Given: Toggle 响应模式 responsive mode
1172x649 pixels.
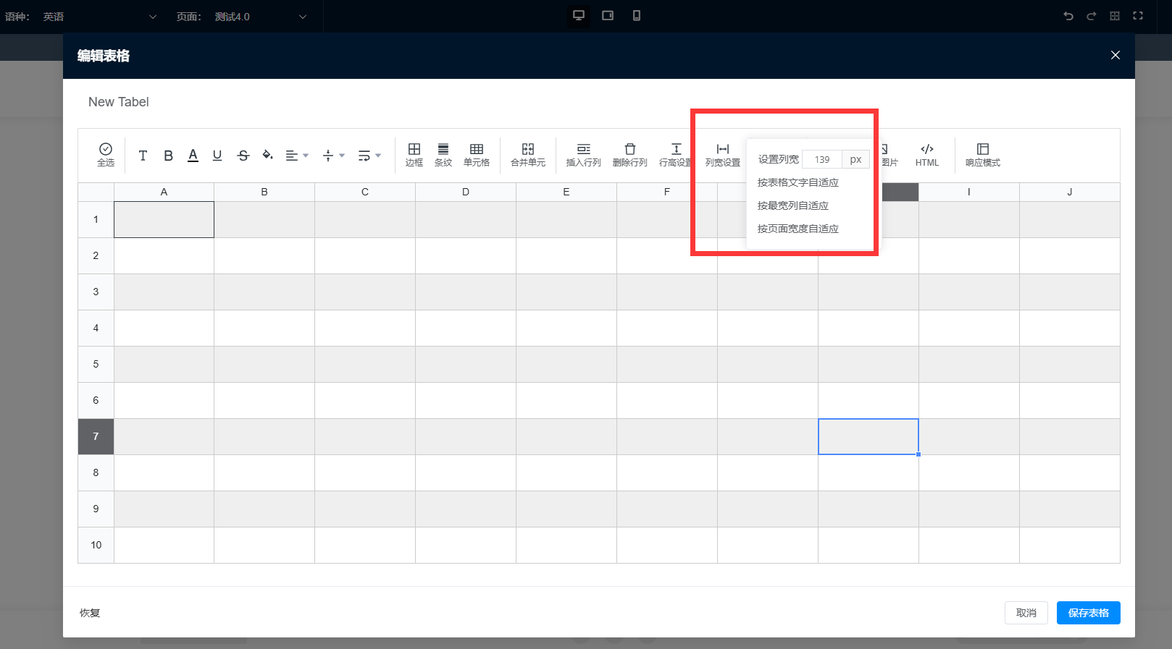Looking at the screenshot, I should point(982,154).
